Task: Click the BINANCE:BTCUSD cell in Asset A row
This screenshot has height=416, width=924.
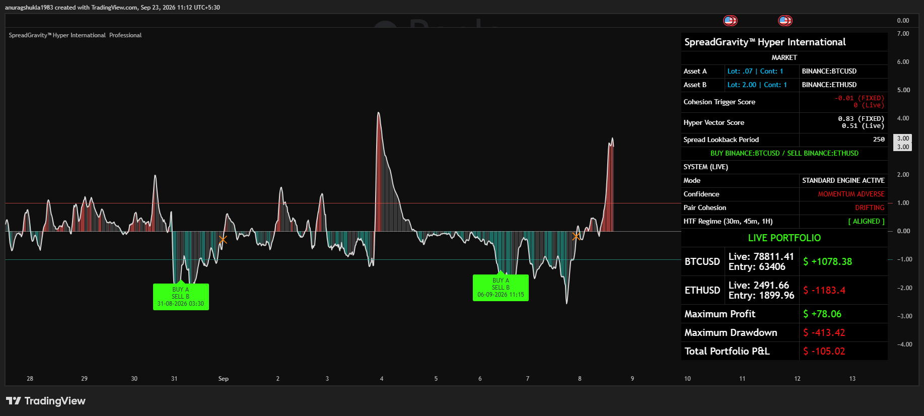Action: coord(843,72)
